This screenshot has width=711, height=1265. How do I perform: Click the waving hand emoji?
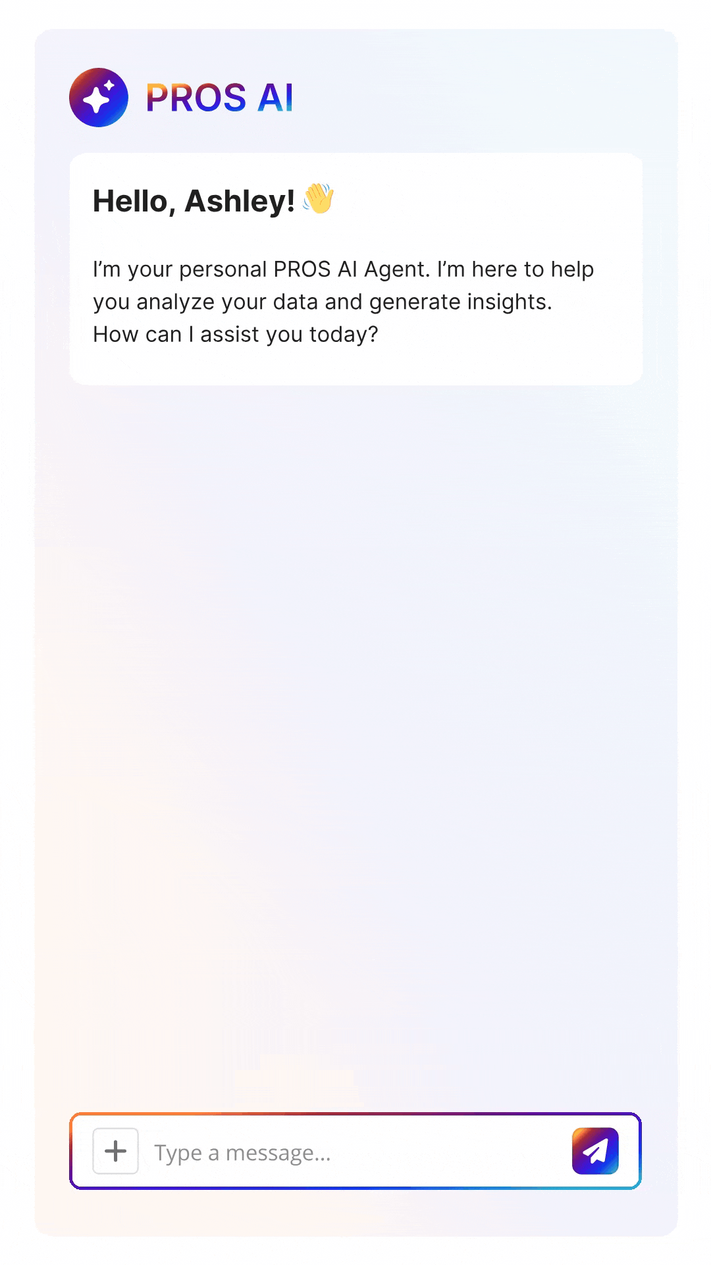click(x=319, y=199)
